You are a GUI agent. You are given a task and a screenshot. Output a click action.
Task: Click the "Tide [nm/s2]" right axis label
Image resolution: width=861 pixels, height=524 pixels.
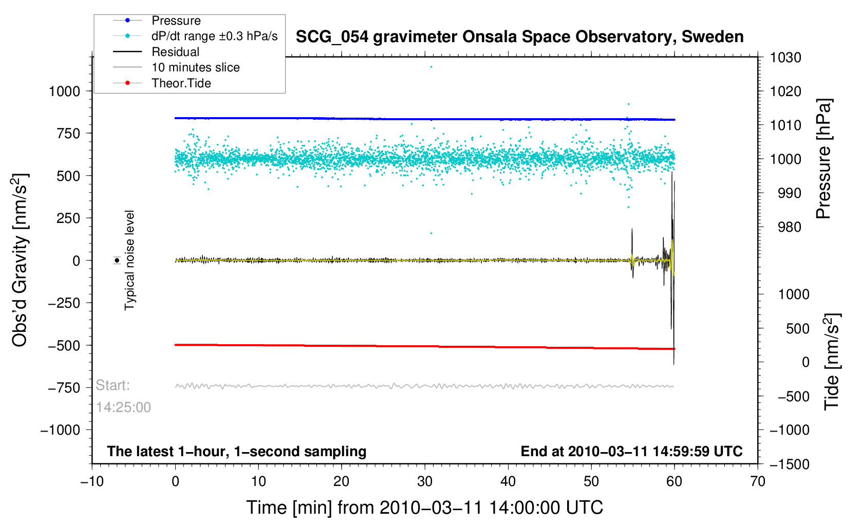(831, 362)
